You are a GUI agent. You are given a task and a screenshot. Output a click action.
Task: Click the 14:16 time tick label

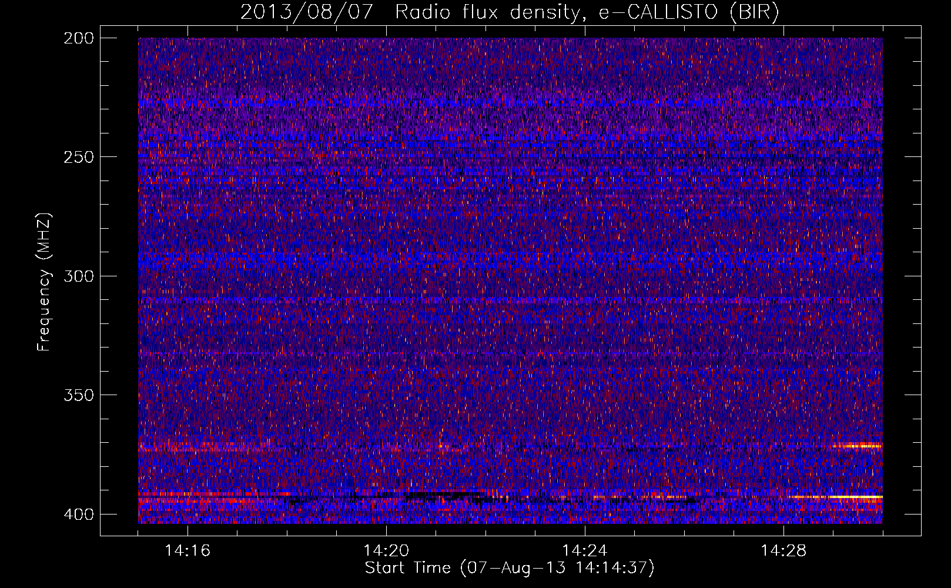[x=187, y=551]
